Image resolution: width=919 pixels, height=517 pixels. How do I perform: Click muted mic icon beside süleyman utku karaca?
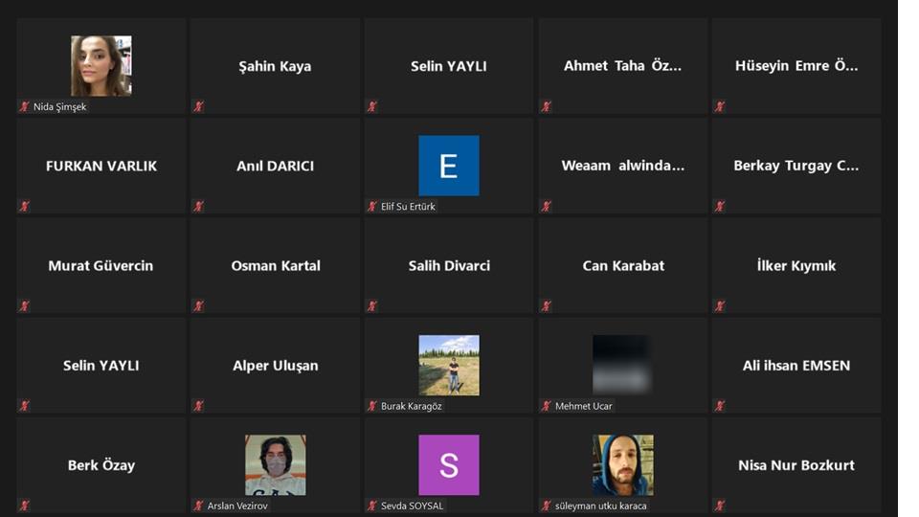click(547, 506)
